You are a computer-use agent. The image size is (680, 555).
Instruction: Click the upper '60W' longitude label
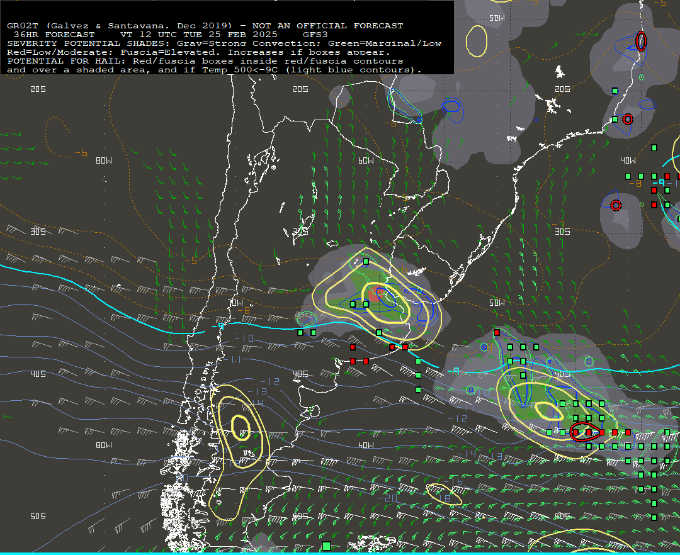tap(366, 160)
